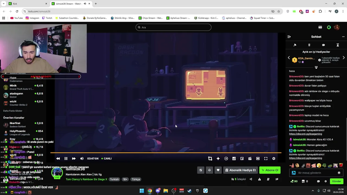Rewind the stream with the backward button
Viewport: 347px width, 195px height.
58,158
